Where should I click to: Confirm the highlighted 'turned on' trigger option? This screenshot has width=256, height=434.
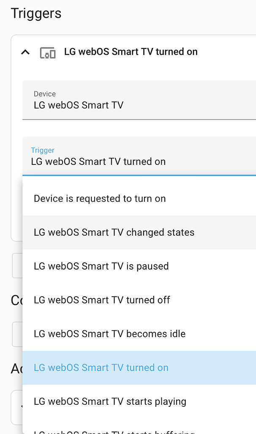[x=101, y=367]
